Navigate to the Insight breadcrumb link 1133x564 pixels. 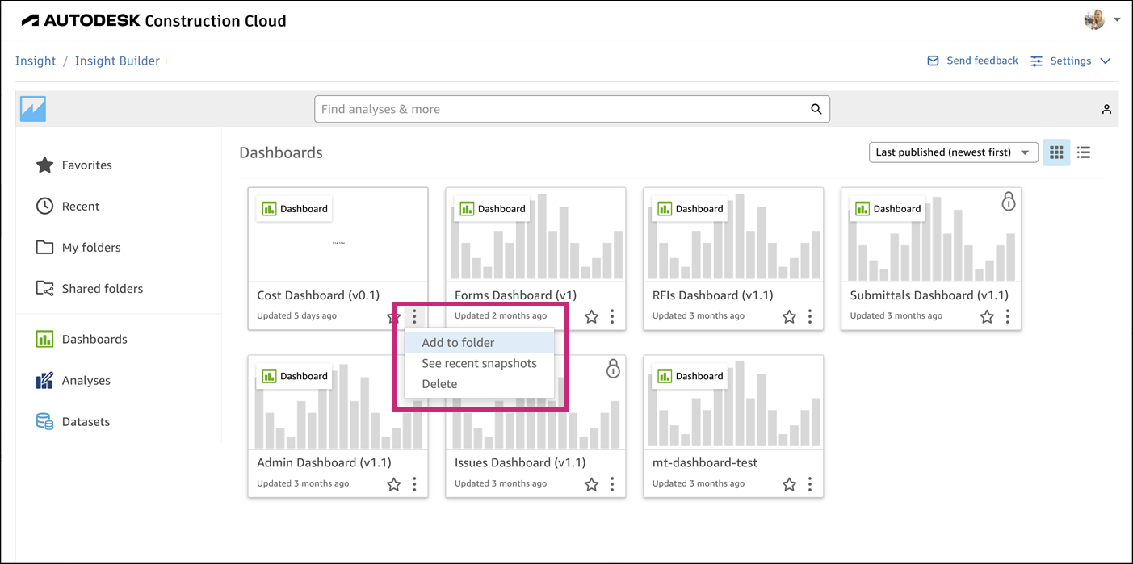pos(36,61)
